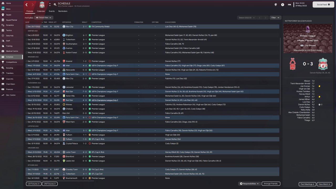The image size is (336, 189).
Task: Click Nottm Forest crest in match panel
Action: click(292, 64)
